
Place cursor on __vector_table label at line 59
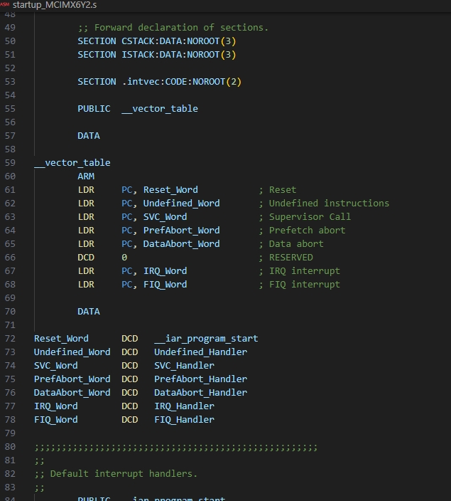72,163
